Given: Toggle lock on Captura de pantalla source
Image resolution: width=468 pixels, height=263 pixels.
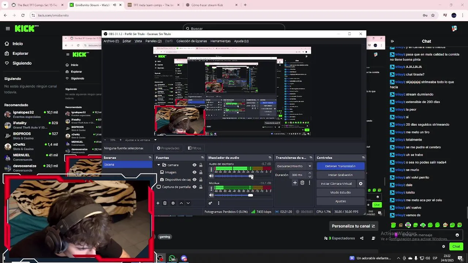Looking at the screenshot, I should pyautogui.click(x=201, y=187).
